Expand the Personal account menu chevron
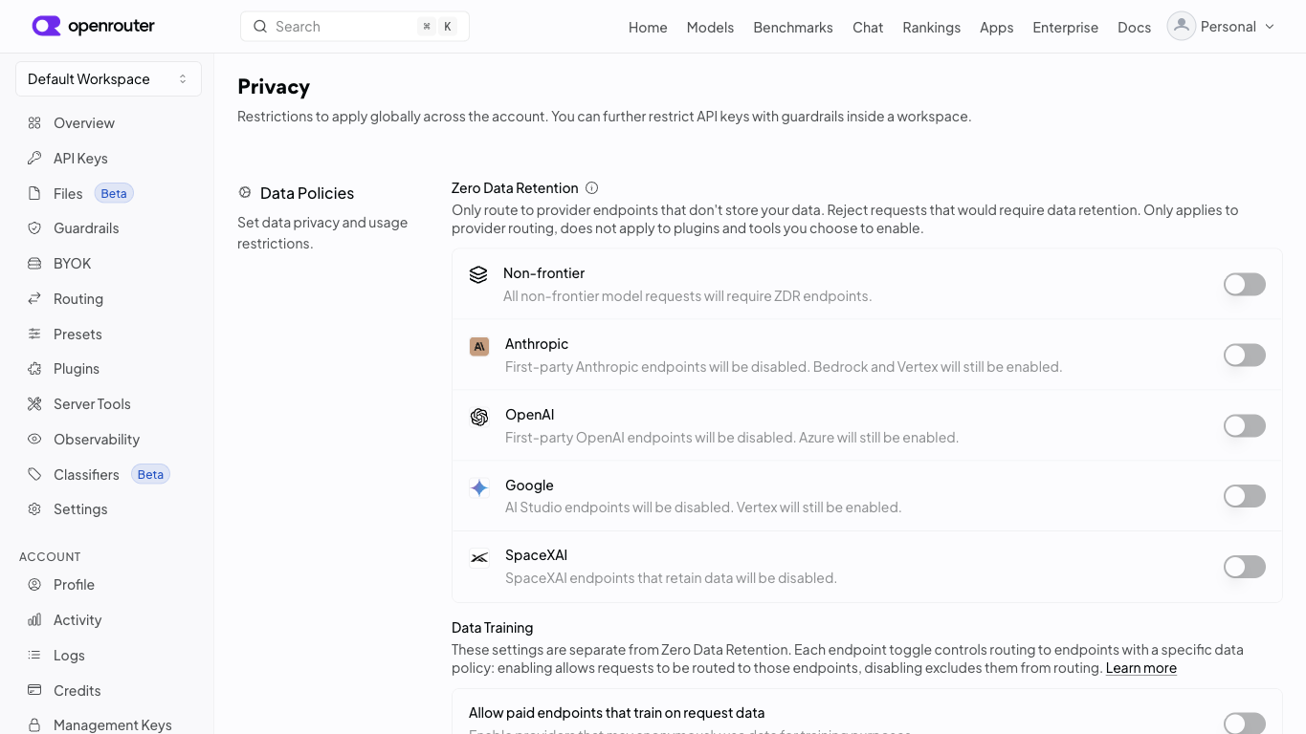 (x=1270, y=27)
